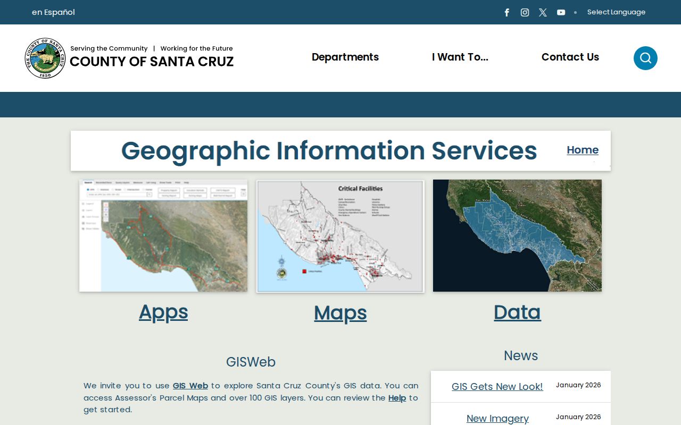Image resolution: width=681 pixels, height=425 pixels.
Task: Click the Apps GIS web screenshot thumbnail
Action: [x=163, y=236]
